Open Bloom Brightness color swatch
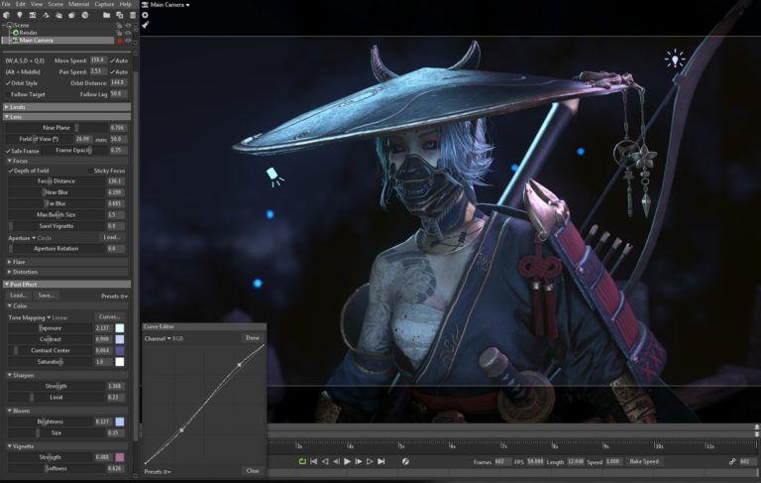Image resolution: width=761 pixels, height=483 pixels. (119, 422)
